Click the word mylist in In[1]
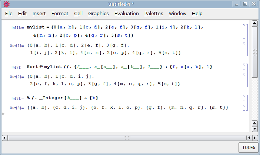 click(x=36, y=27)
